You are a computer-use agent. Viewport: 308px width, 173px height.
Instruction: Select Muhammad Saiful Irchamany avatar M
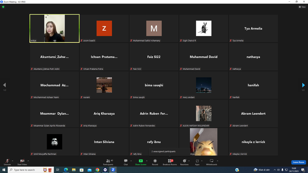[x=154, y=28]
